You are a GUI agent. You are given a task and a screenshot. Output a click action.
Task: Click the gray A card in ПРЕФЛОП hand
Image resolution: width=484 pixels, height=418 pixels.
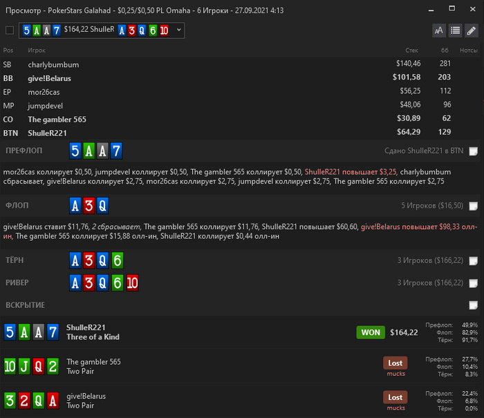[102, 151]
